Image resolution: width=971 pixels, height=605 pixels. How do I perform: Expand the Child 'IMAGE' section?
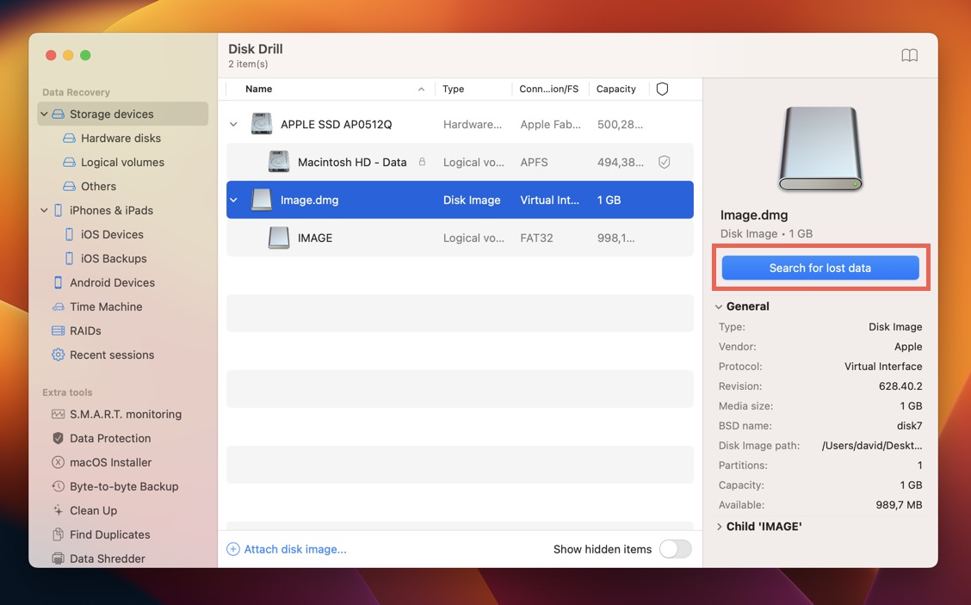point(719,527)
